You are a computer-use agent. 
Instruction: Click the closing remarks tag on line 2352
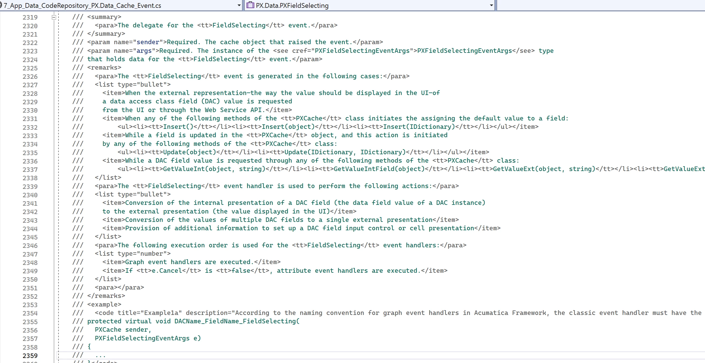[x=106, y=296]
